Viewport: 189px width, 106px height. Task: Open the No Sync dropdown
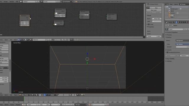pyautogui.click(x=81, y=105)
